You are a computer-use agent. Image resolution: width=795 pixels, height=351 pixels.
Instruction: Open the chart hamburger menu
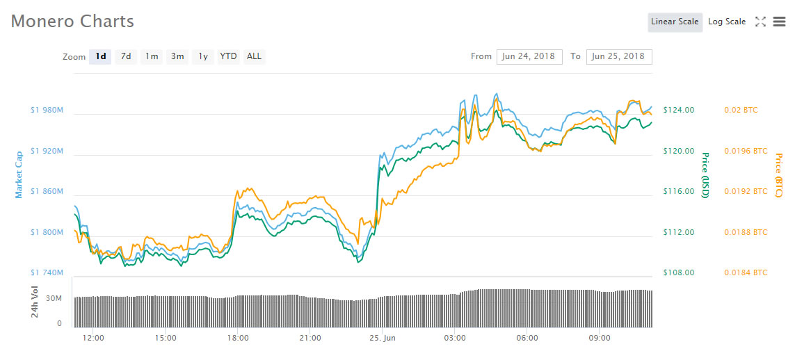pyautogui.click(x=779, y=22)
